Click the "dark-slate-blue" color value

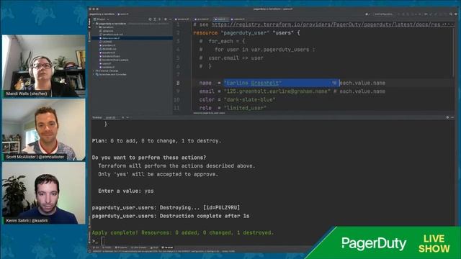point(250,99)
